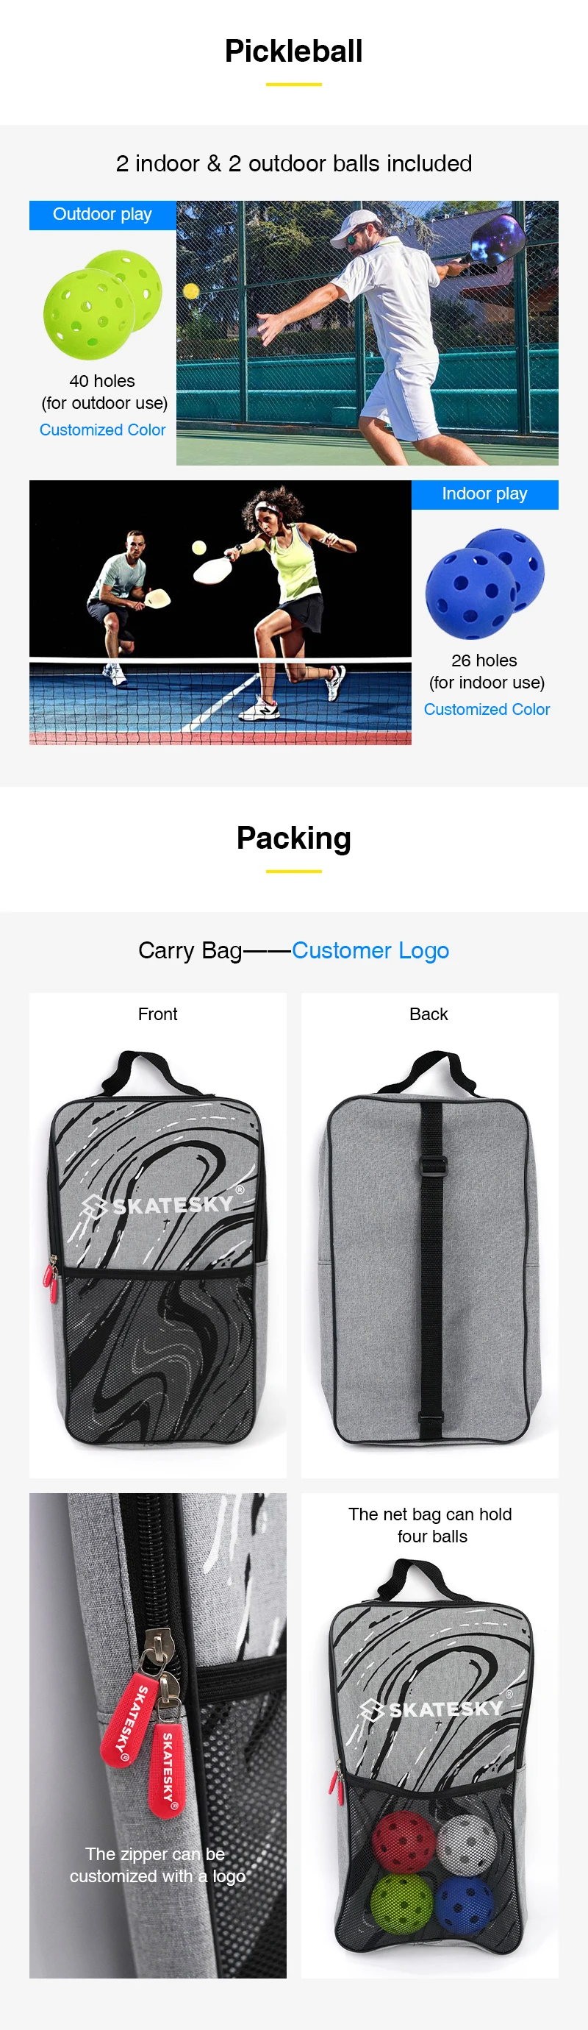The width and height of the screenshot is (588, 2030).
Task: Click the Pickleball section heading
Action: [293, 51]
